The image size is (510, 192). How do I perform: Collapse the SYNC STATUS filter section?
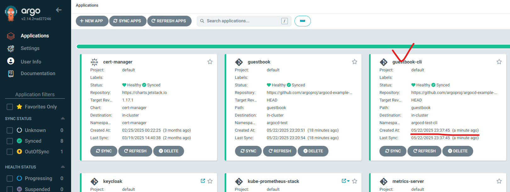coord(63,118)
